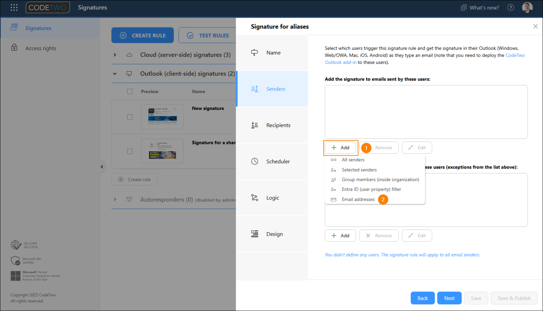Click the Signatures sidebar icon
Screen dimensions: 543x311
point(14,27)
